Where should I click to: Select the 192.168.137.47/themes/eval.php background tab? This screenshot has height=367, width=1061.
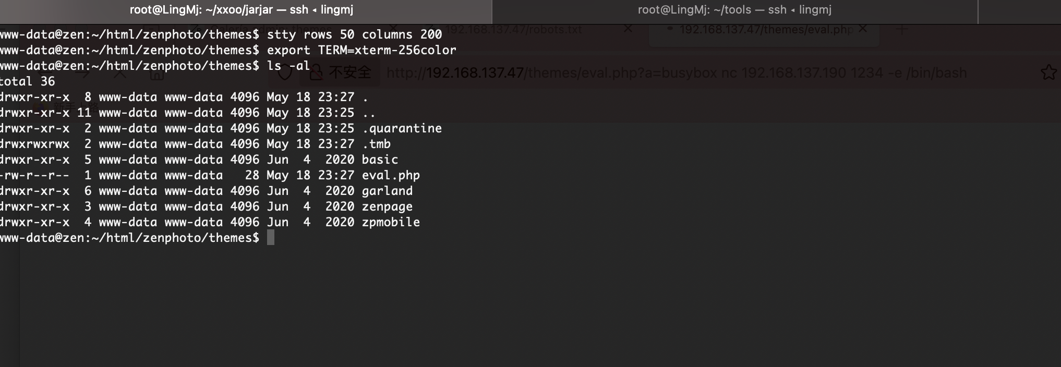click(x=766, y=30)
